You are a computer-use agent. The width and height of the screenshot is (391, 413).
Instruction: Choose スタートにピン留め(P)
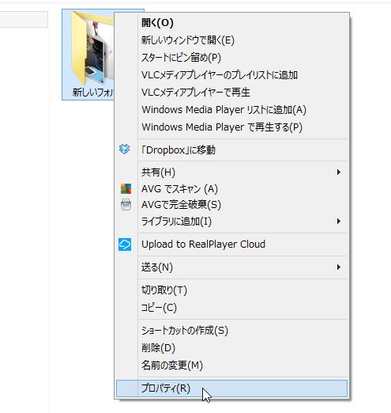pyautogui.click(x=231, y=58)
